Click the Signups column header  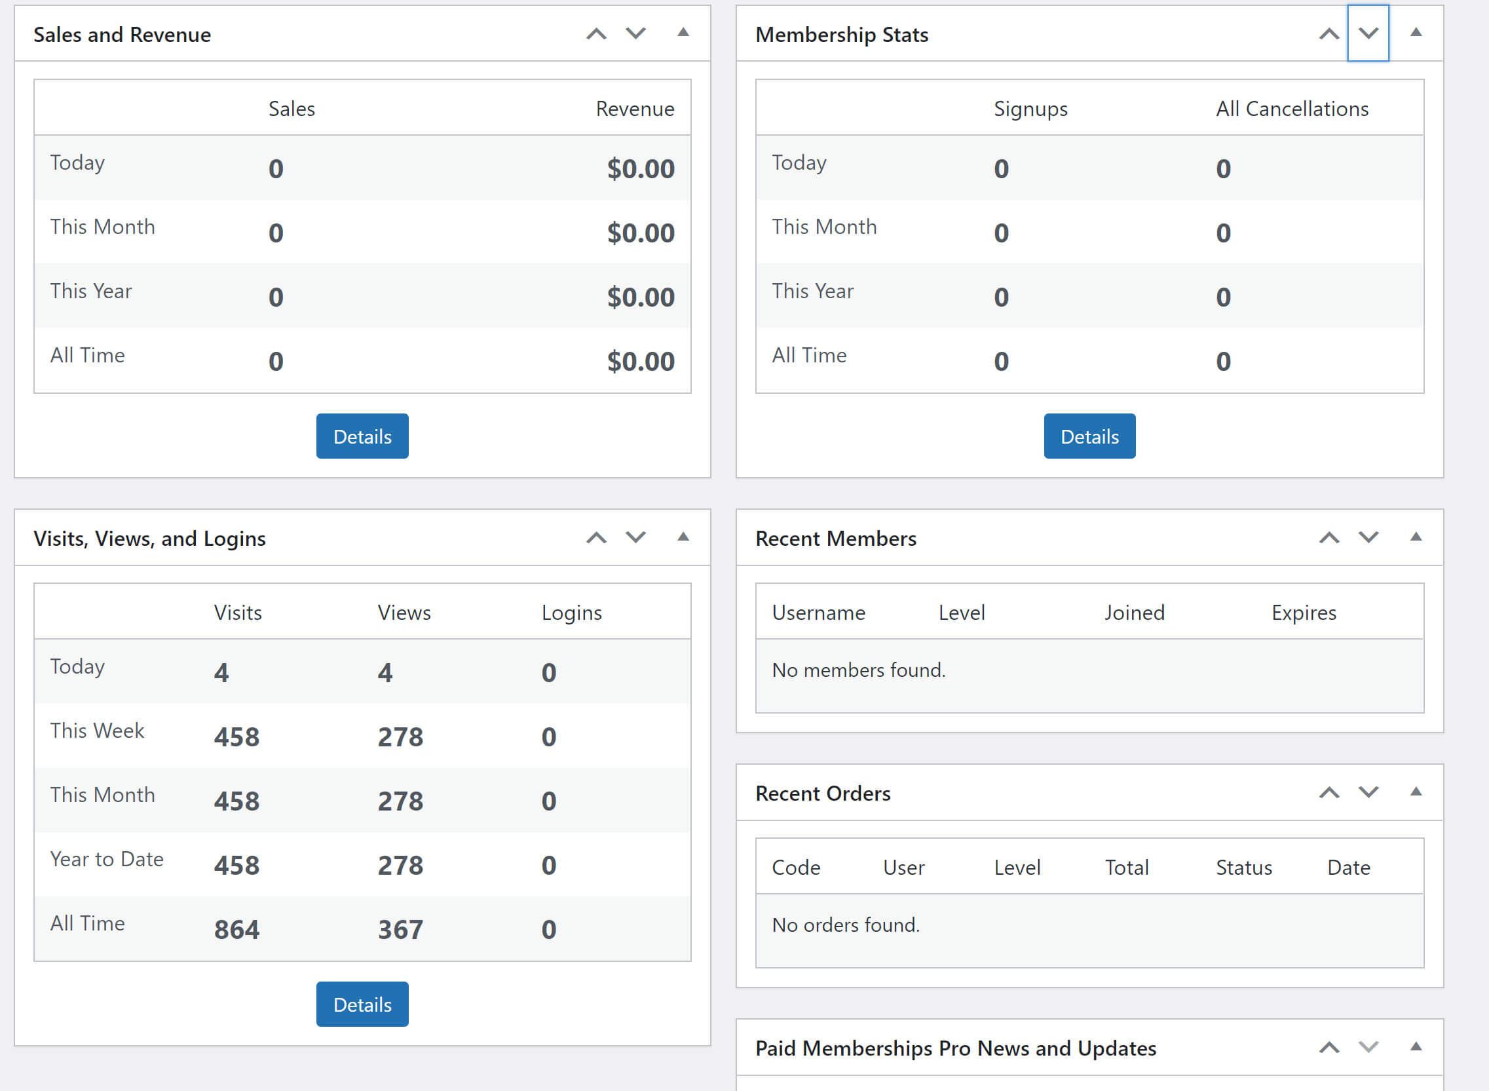coord(1030,109)
